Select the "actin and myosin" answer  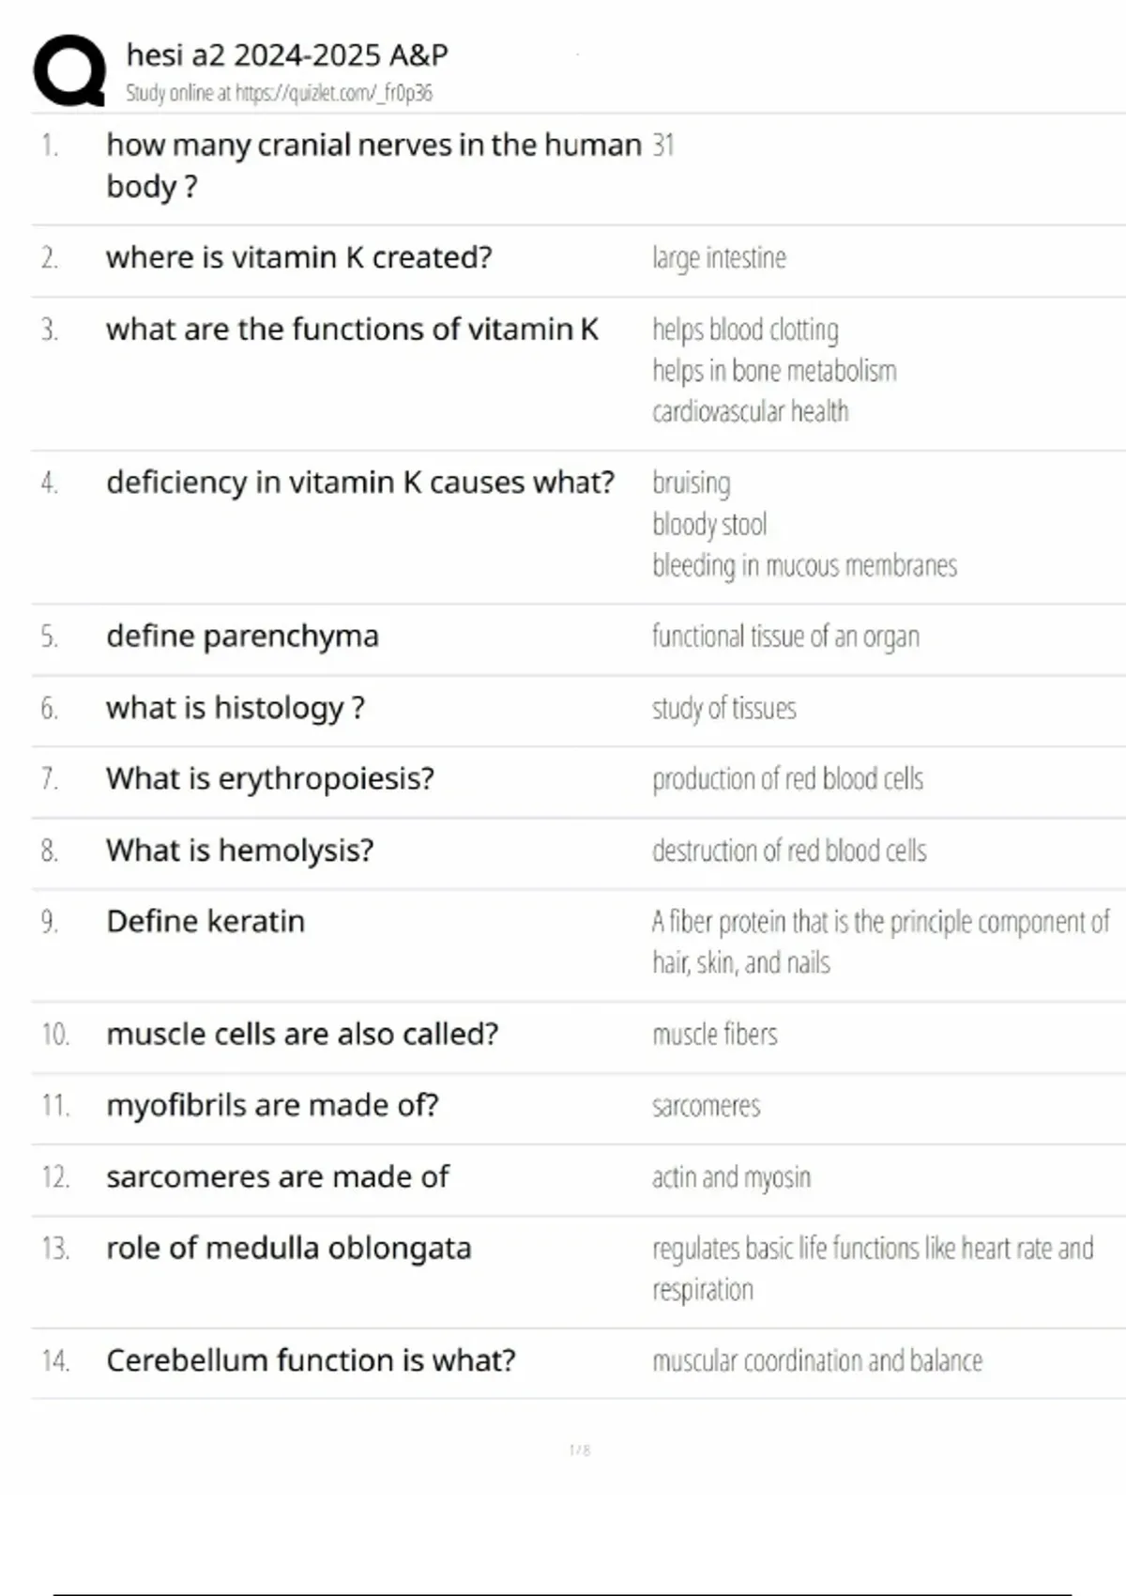[731, 1177]
